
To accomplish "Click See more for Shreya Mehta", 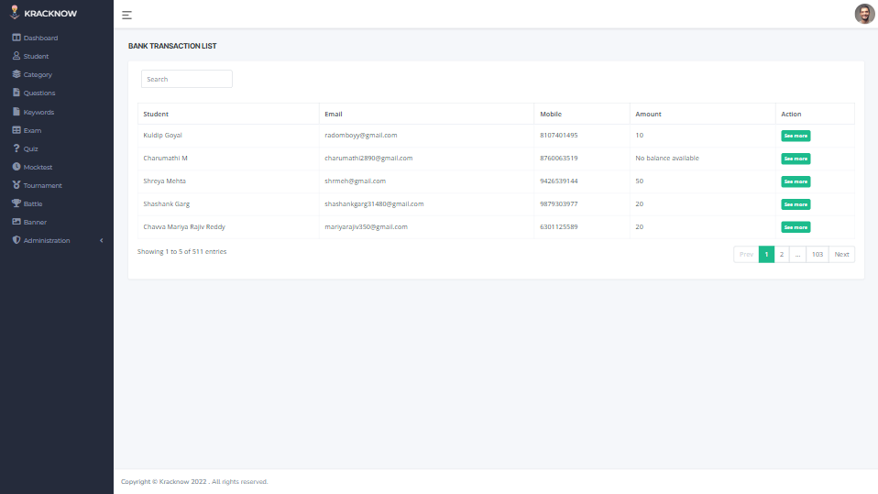I will coord(795,181).
